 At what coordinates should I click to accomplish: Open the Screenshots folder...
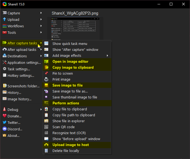pyautogui.click(x=23, y=86)
